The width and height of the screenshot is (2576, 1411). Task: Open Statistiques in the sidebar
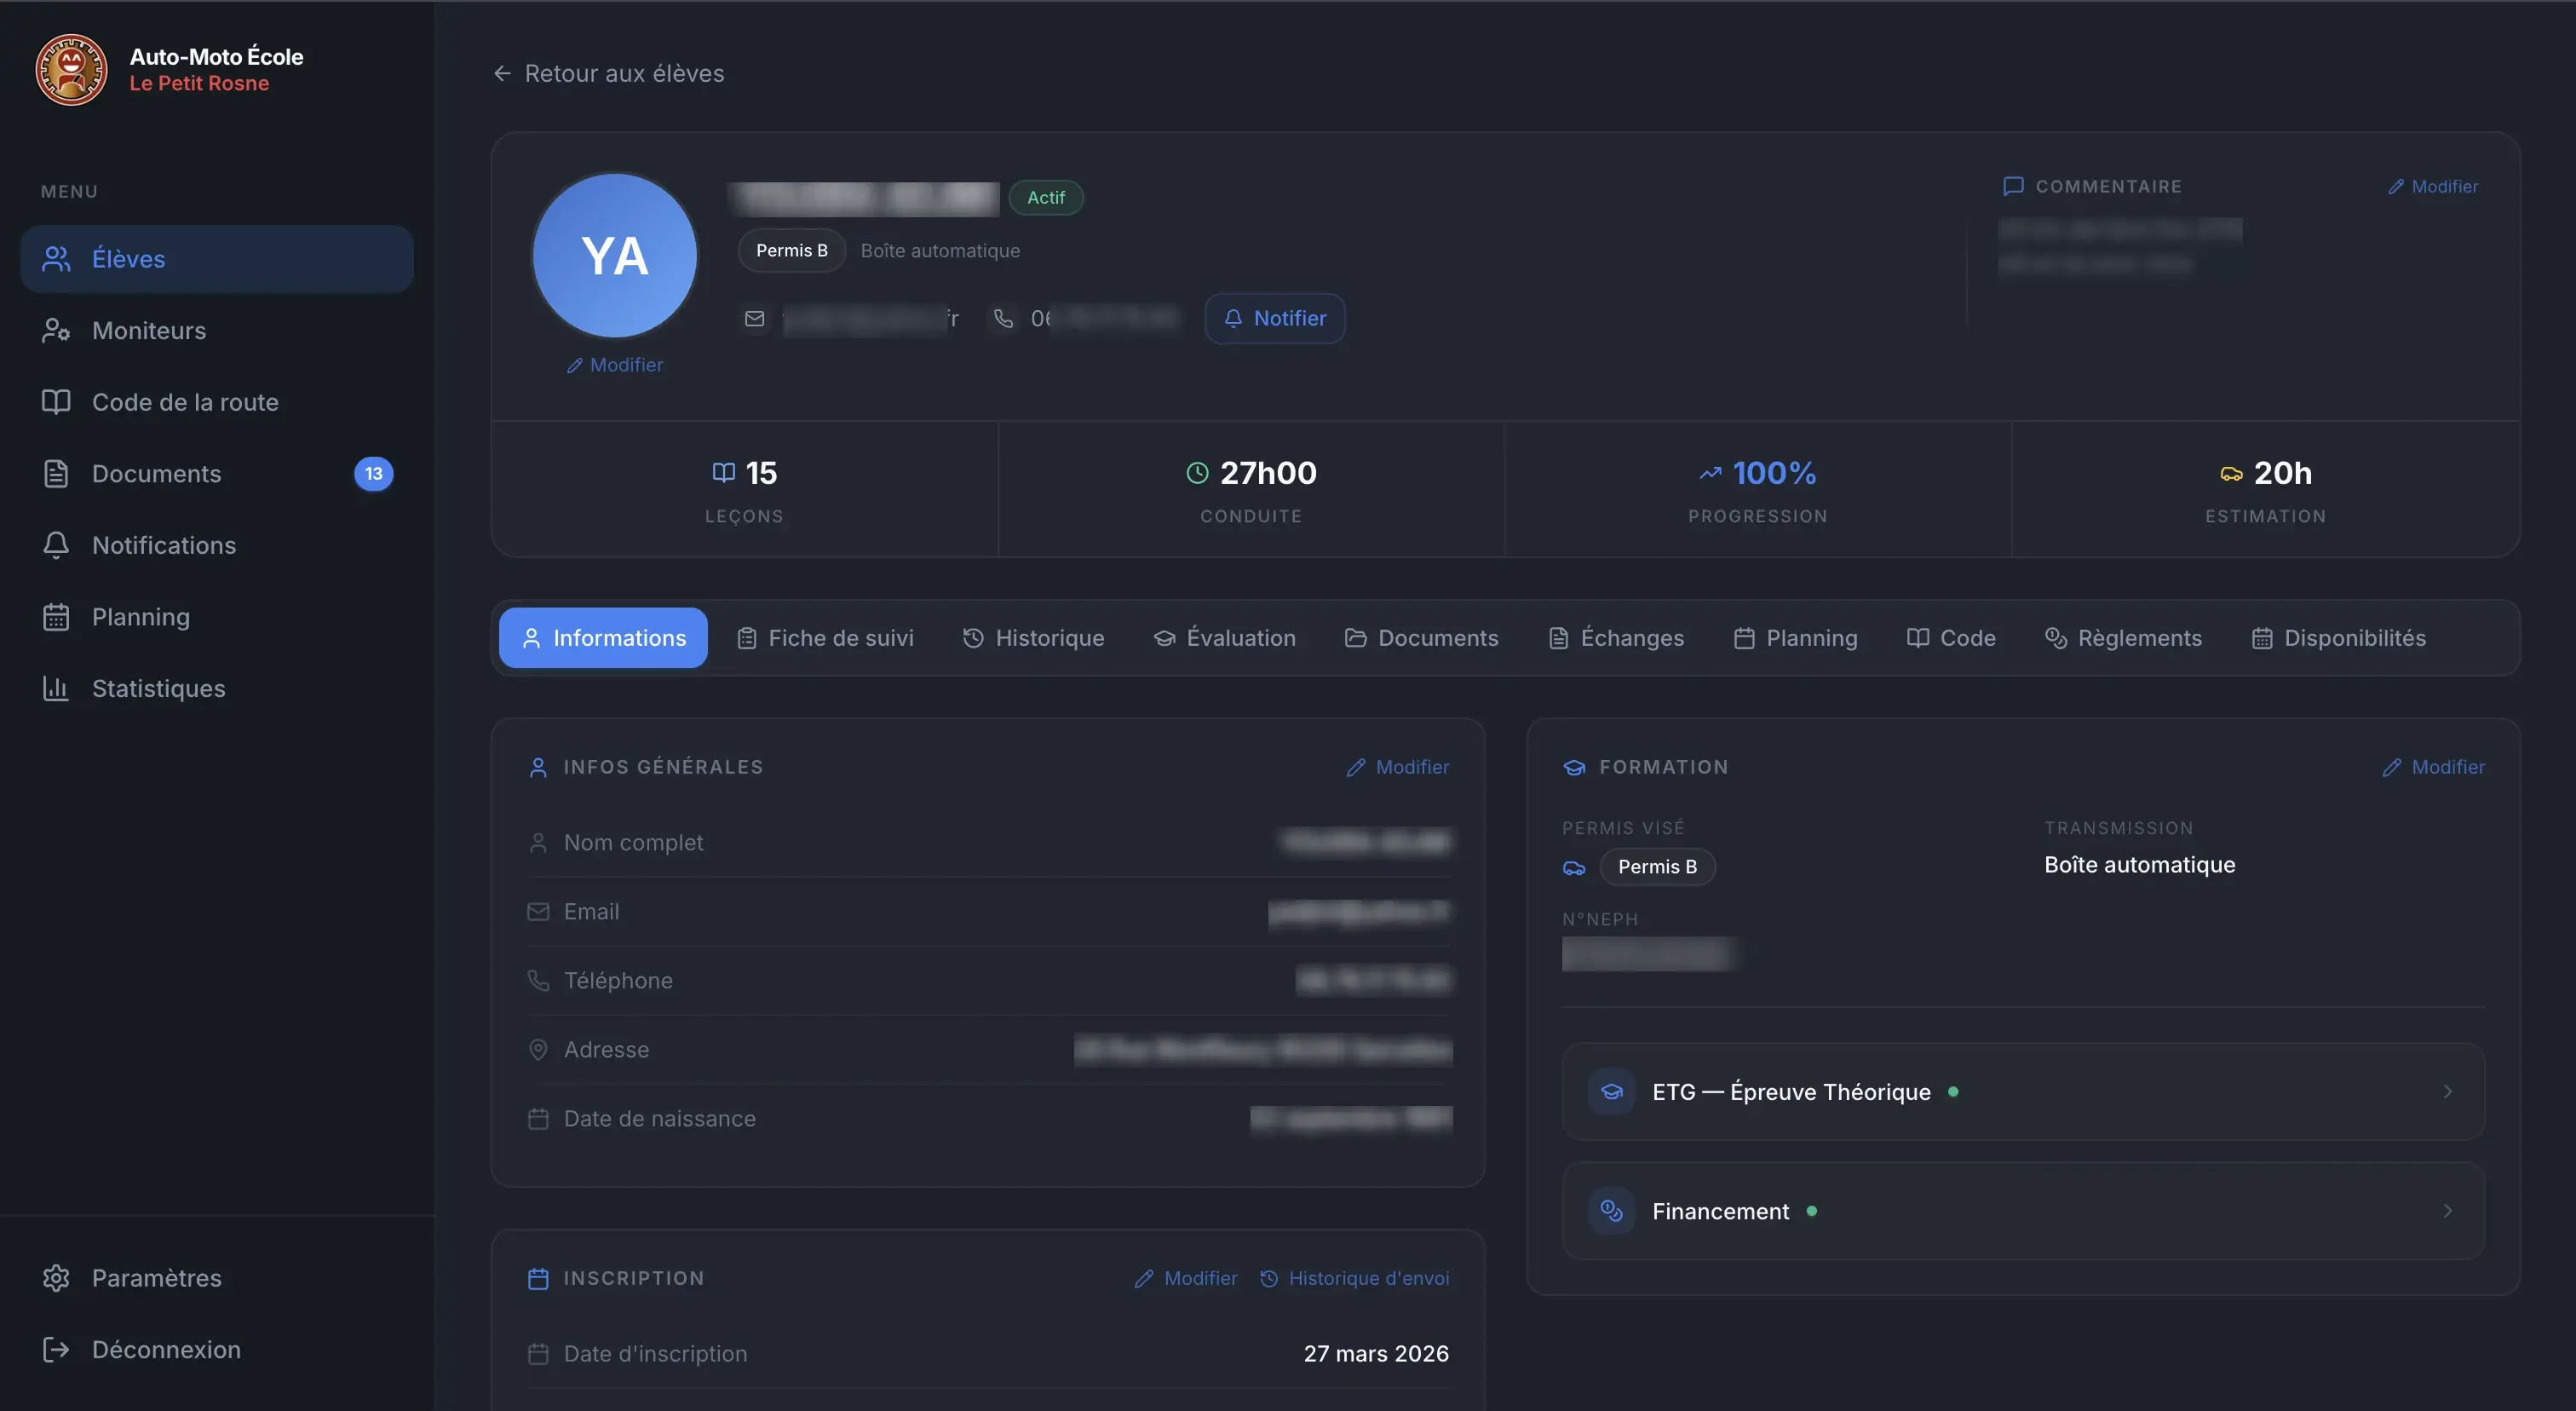pyautogui.click(x=217, y=689)
